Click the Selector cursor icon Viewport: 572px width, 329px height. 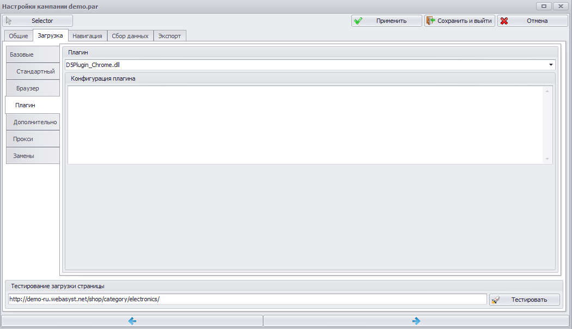[9, 21]
